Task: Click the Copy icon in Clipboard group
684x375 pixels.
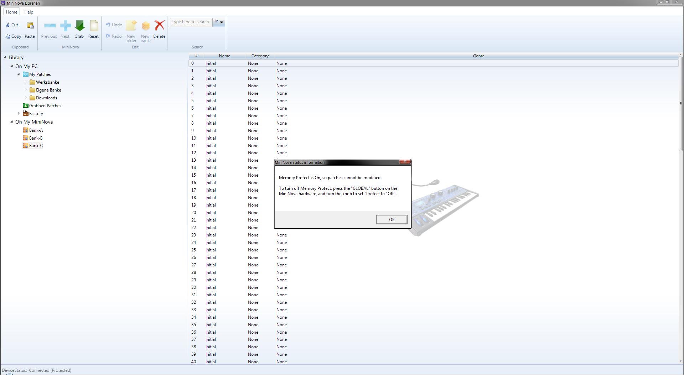Action: [7, 36]
